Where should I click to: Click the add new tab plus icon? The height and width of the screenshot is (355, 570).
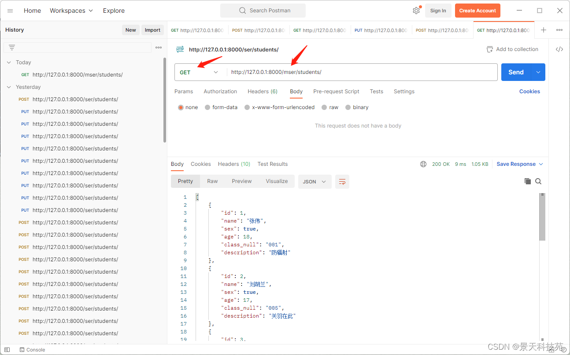coord(544,30)
